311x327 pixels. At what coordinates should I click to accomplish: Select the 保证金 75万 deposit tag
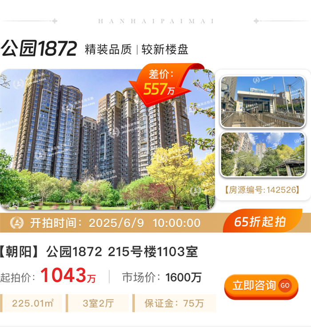tap(174, 303)
